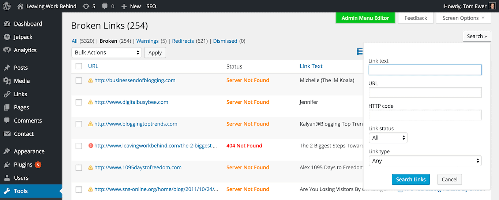Image resolution: width=499 pixels, height=200 pixels.
Task: Expand the Screen Options panel
Action: click(463, 18)
